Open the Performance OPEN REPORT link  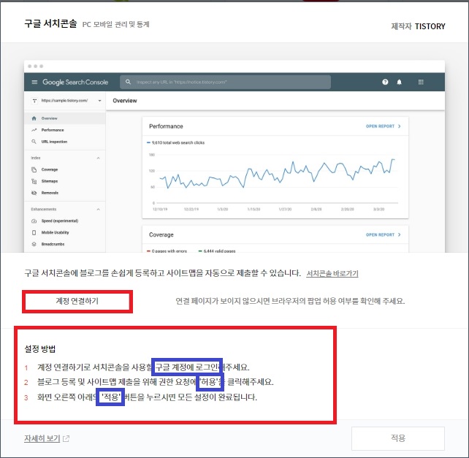click(383, 126)
